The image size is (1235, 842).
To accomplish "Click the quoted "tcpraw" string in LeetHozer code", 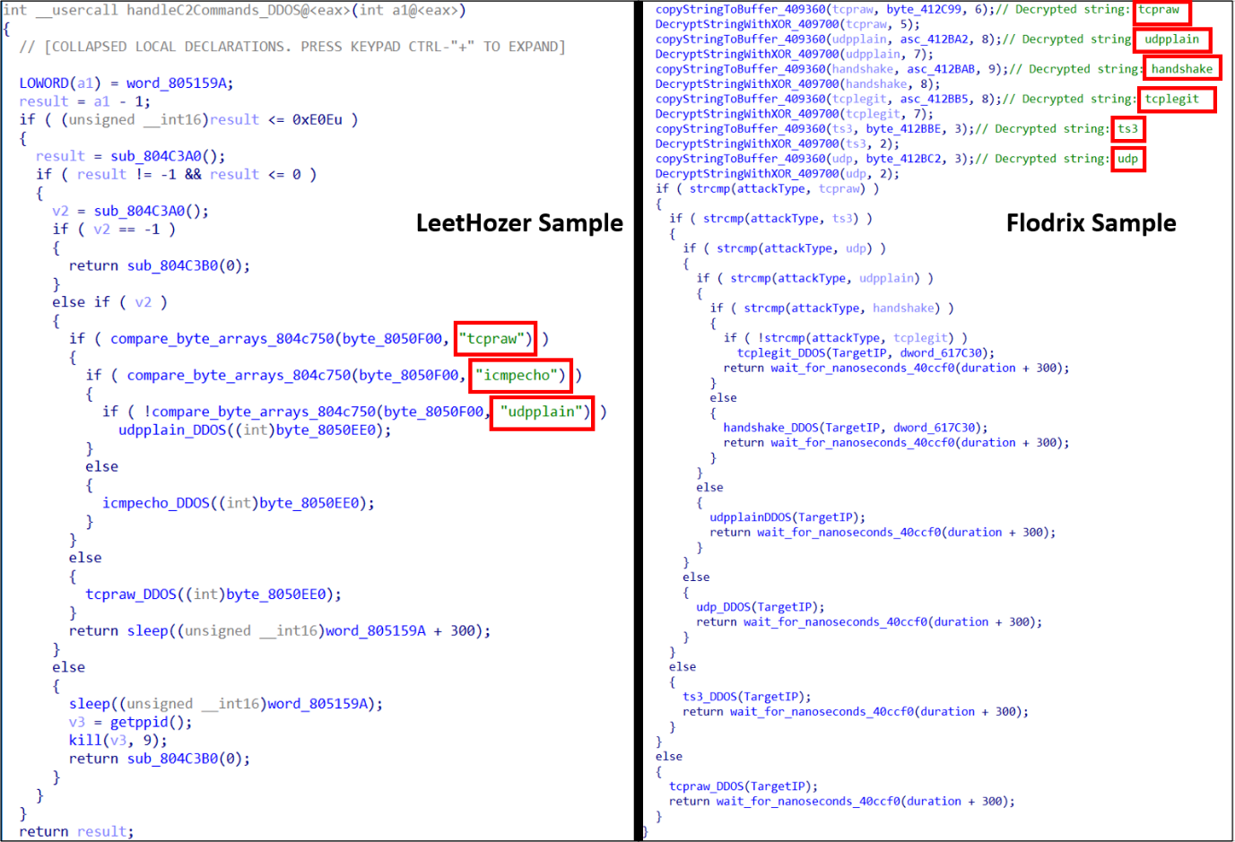I will point(494,339).
